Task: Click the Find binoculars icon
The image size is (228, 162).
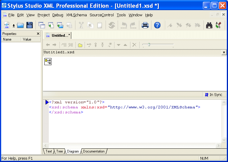Action: pyautogui.click(x=209, y=25)
